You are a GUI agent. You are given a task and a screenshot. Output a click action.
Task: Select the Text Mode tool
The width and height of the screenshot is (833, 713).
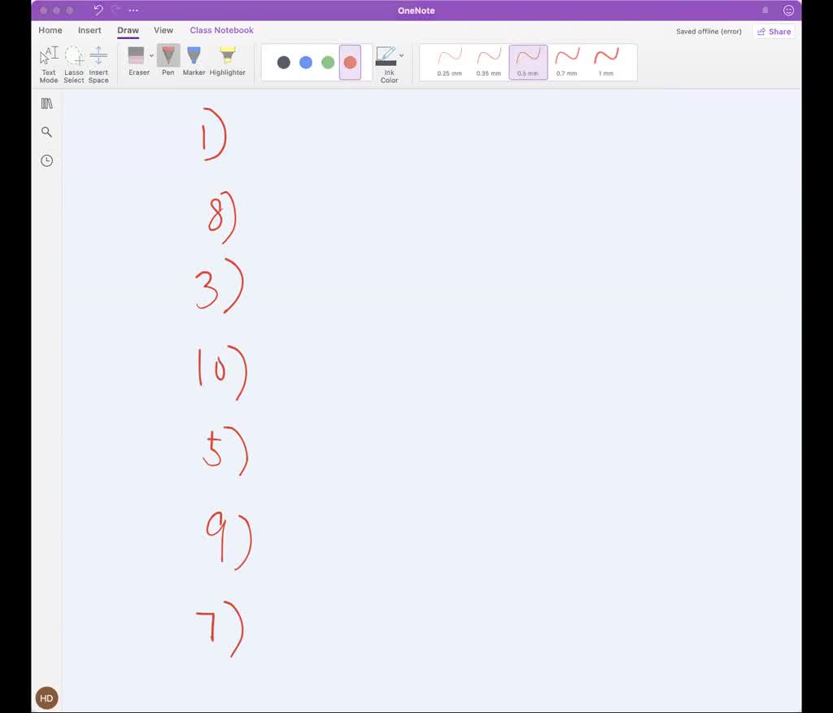[49, 63]
